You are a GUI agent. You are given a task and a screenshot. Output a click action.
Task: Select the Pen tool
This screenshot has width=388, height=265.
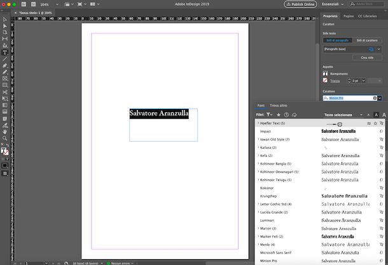coord(4,65)
